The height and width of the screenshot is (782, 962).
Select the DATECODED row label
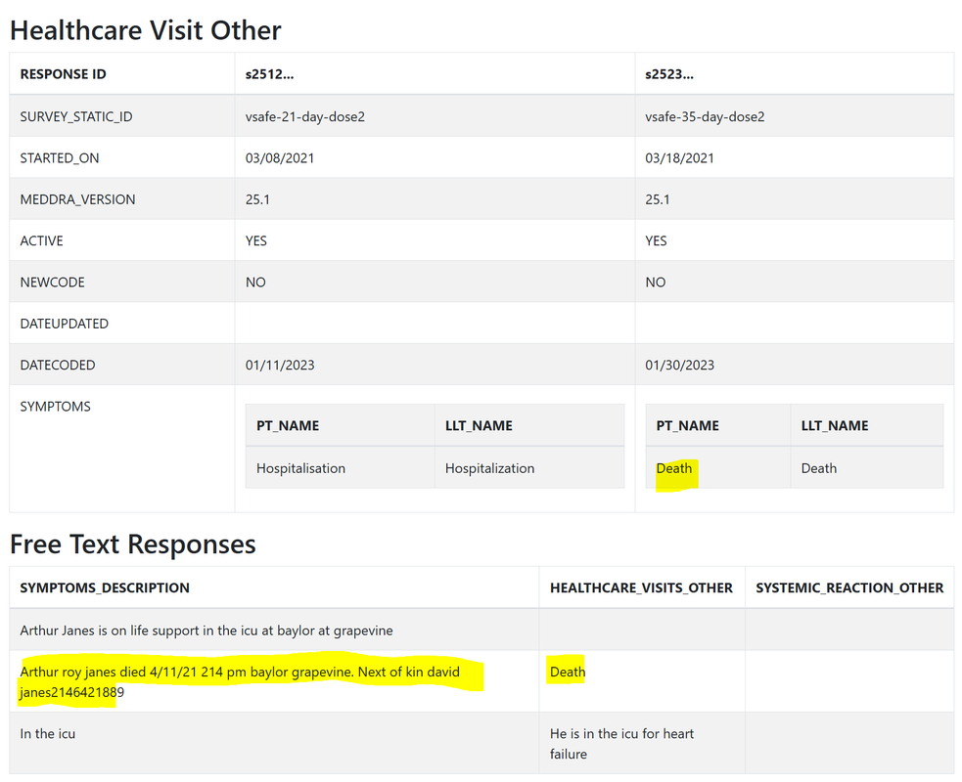pos(58,365)
